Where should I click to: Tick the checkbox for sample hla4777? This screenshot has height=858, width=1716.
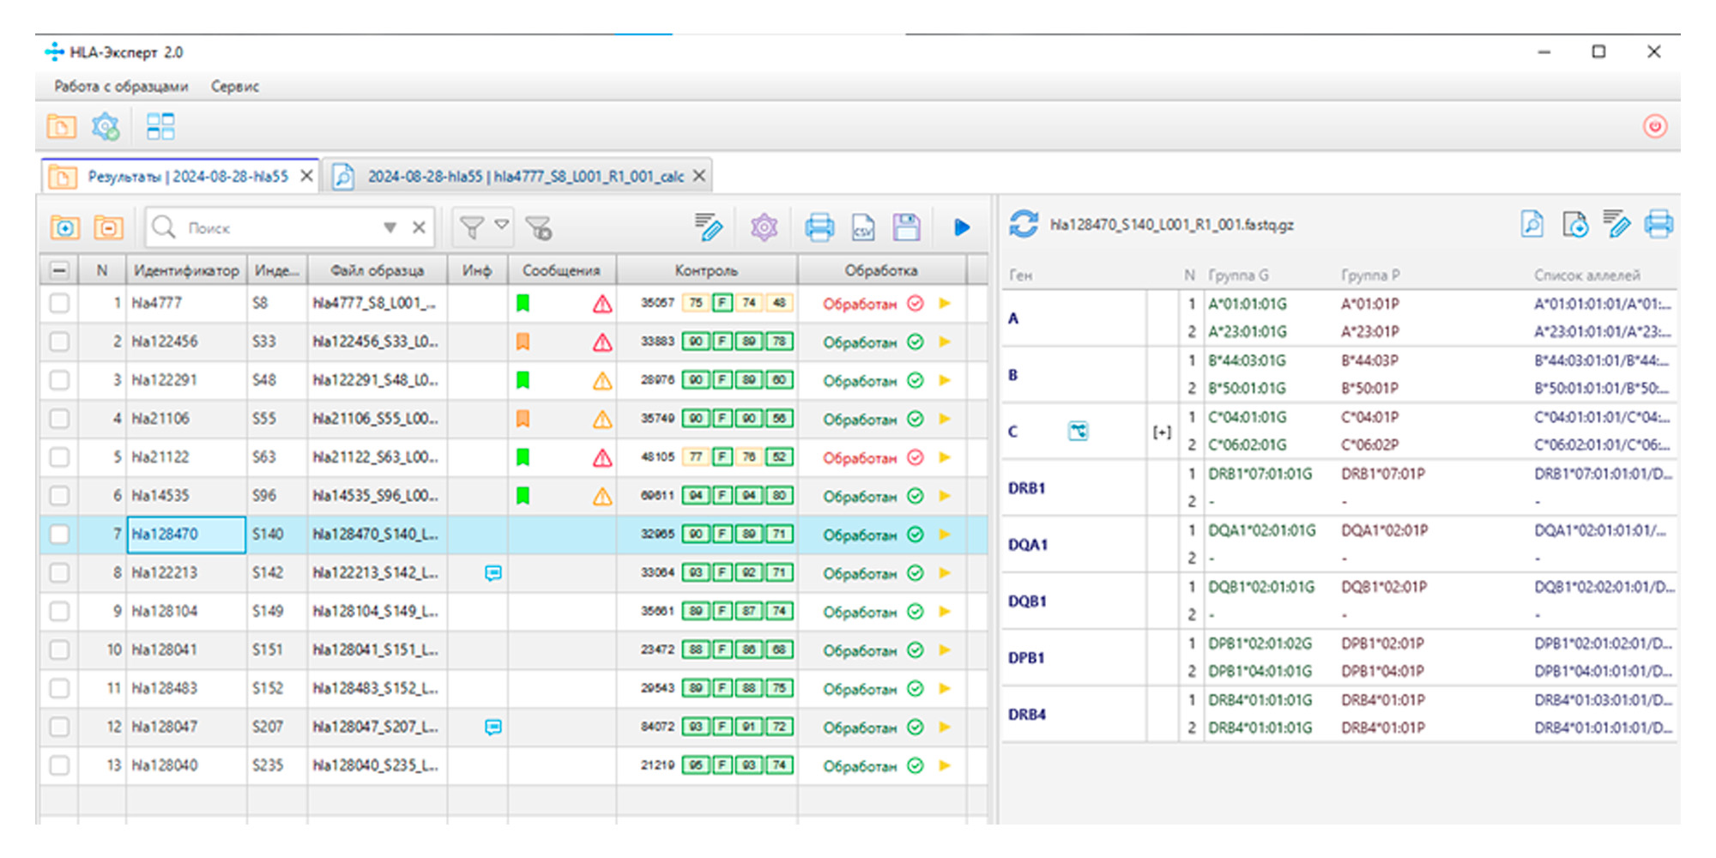tap(59, 304)
